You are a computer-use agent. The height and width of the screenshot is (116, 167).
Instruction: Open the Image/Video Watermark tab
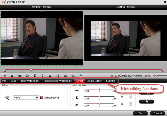(58, 81)
